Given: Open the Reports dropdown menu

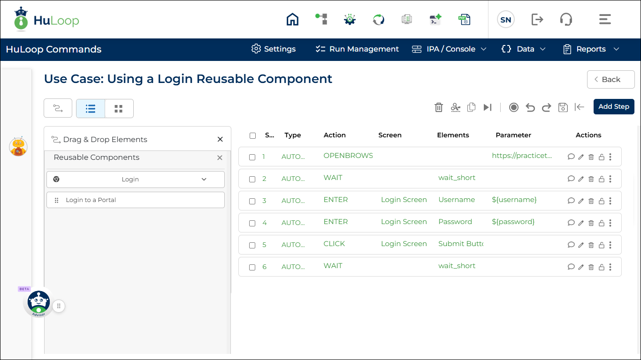Looking at the screenshot, I should (591, 49).
